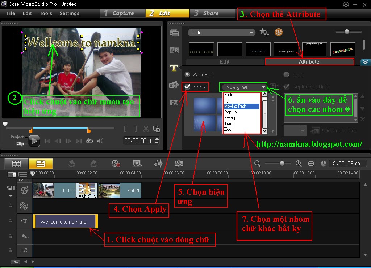Image resolution: width=371 pixels, height=268 pixels.
Task: Click the Undo arrow
Action: pyautogui.click(x=72, y=164)
